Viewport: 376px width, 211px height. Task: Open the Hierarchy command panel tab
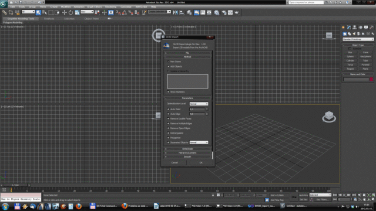click(355, 28)
